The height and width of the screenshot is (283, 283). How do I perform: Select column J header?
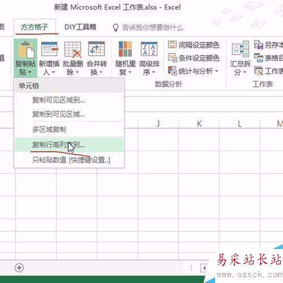[x=158, y=123]
